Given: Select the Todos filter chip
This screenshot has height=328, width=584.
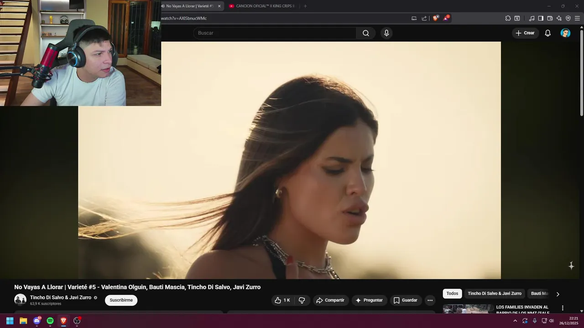Looking at the screenshot, I should tap(452, 294).
